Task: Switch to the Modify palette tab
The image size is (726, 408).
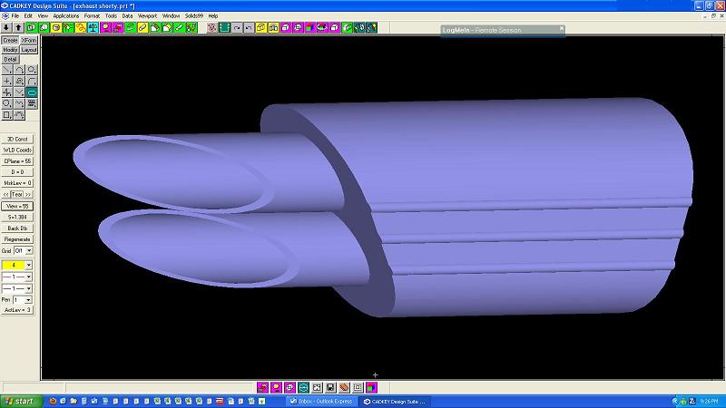Action: (10, 50)
